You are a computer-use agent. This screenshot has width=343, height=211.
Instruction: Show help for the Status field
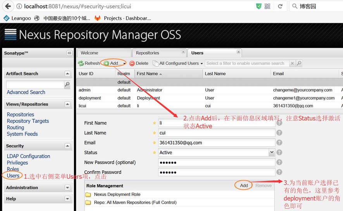(279, 152)
